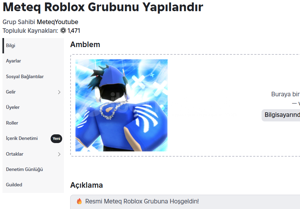Navigate to Roller settings
Image resolution: width=300 pixels, height=209 pixels.
pyautogui.click(x=33, y=123)
